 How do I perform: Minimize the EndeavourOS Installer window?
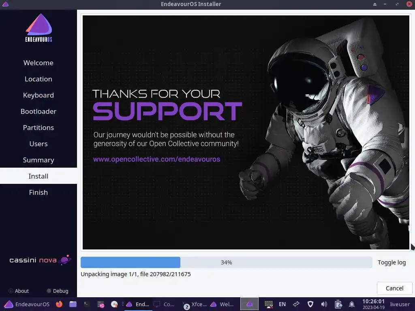tap(385, 4)
